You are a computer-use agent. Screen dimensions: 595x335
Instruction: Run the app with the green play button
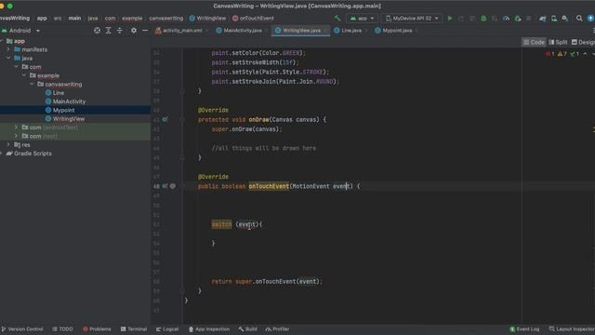(x=450, y=19)
